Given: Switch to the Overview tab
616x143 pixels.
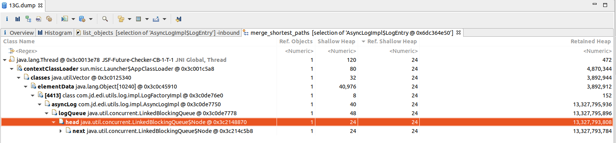Looking at the screenshot, I should point(18,33).
